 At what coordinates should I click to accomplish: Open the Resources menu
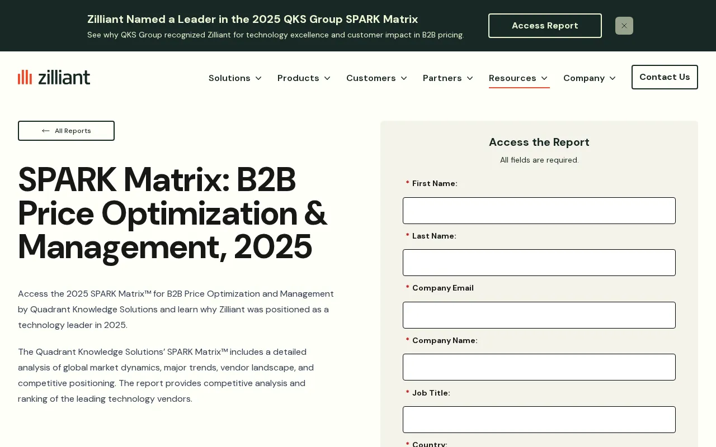512,78
